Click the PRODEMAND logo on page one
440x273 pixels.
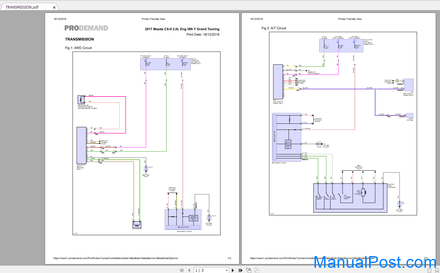pos(86,28)
